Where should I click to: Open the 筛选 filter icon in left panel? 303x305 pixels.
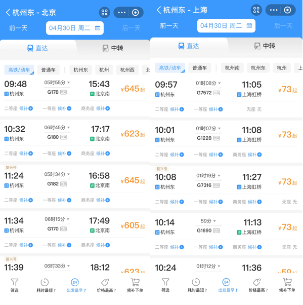(14, 285)
